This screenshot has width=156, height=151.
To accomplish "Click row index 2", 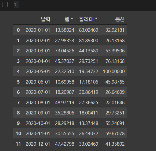I will (18, 51).
